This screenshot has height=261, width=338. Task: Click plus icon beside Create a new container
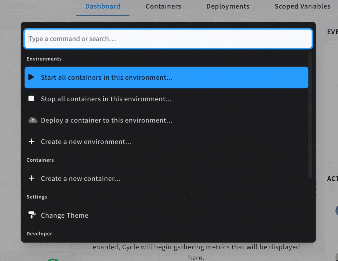31,178
